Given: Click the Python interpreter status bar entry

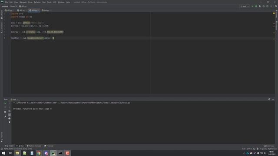Looking at the screenshot, I should (x=272, y=149).
